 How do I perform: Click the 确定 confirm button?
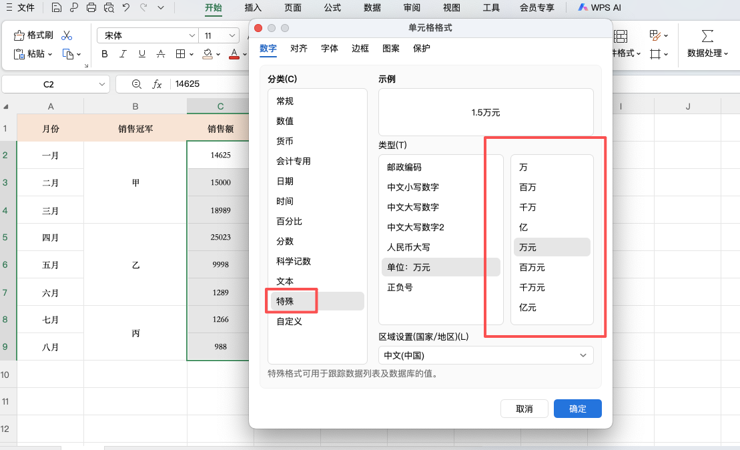[x=577, y=408]
